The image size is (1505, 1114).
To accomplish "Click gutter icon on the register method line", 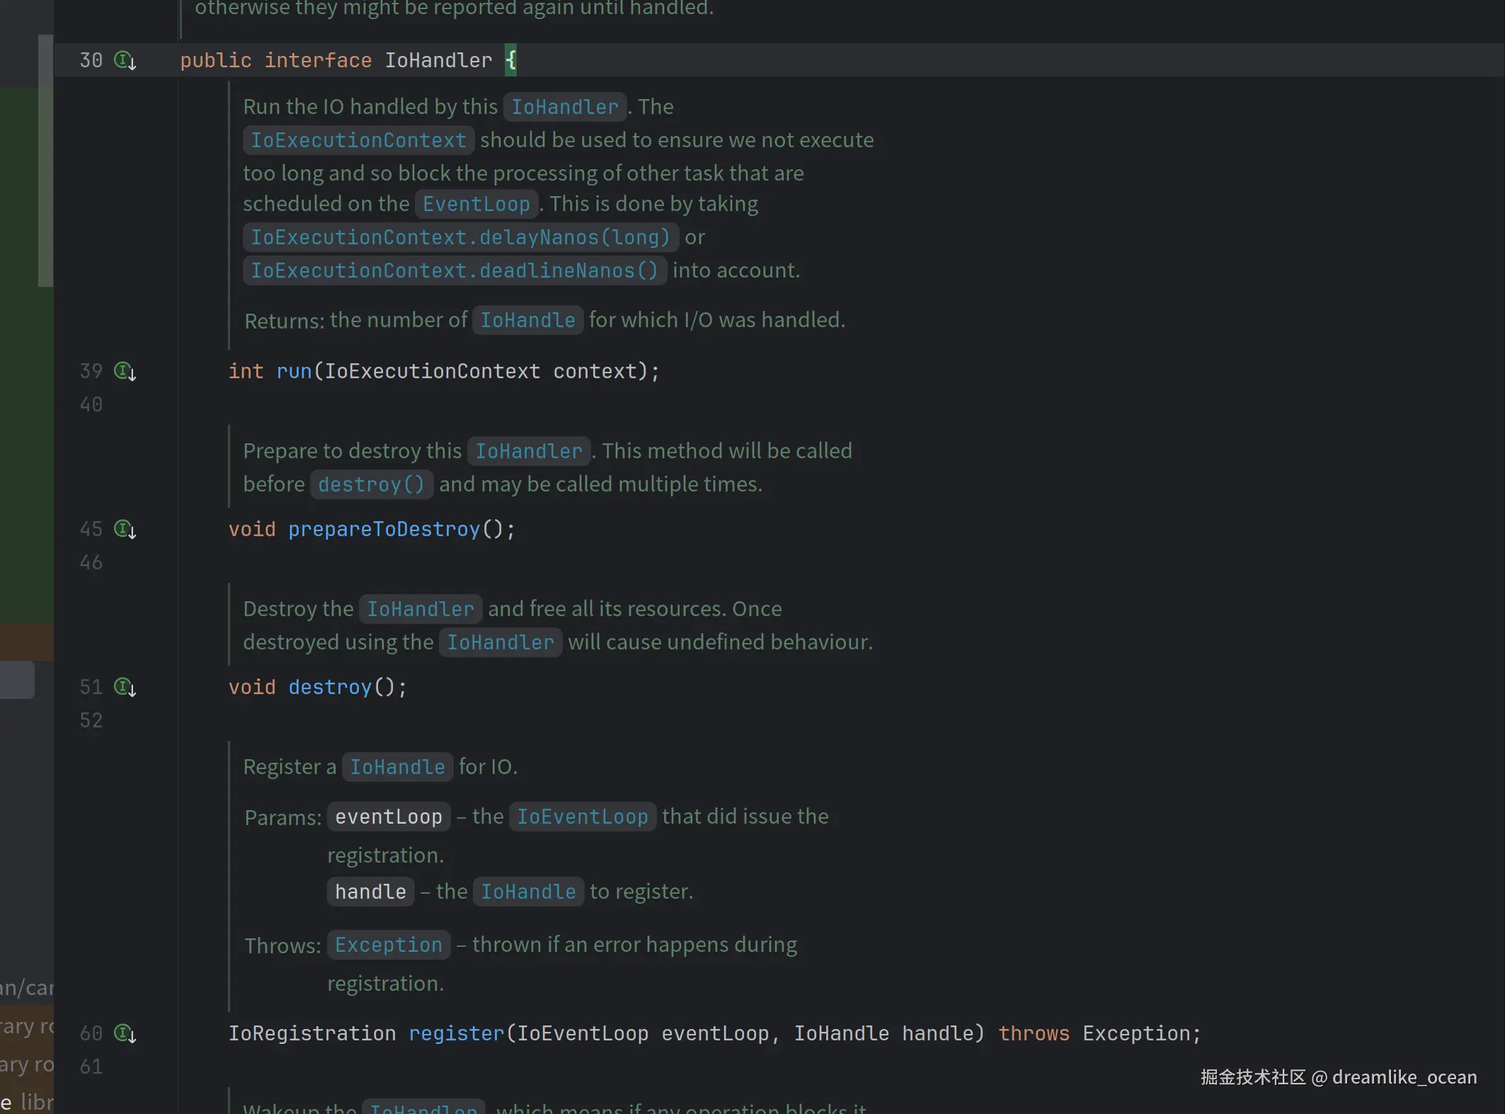I will coord(125,1033).
